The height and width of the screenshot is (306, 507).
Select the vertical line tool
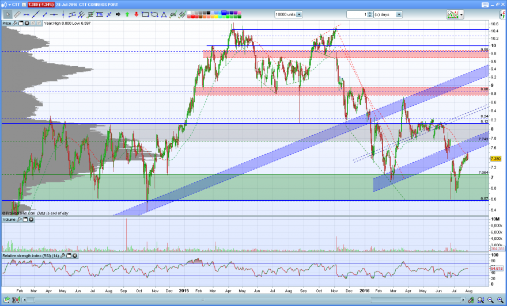pyautogui.click(x=63, y=14)
